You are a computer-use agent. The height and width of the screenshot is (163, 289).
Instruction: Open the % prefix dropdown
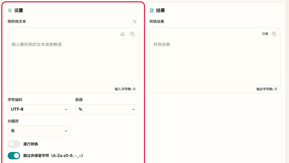107,109
